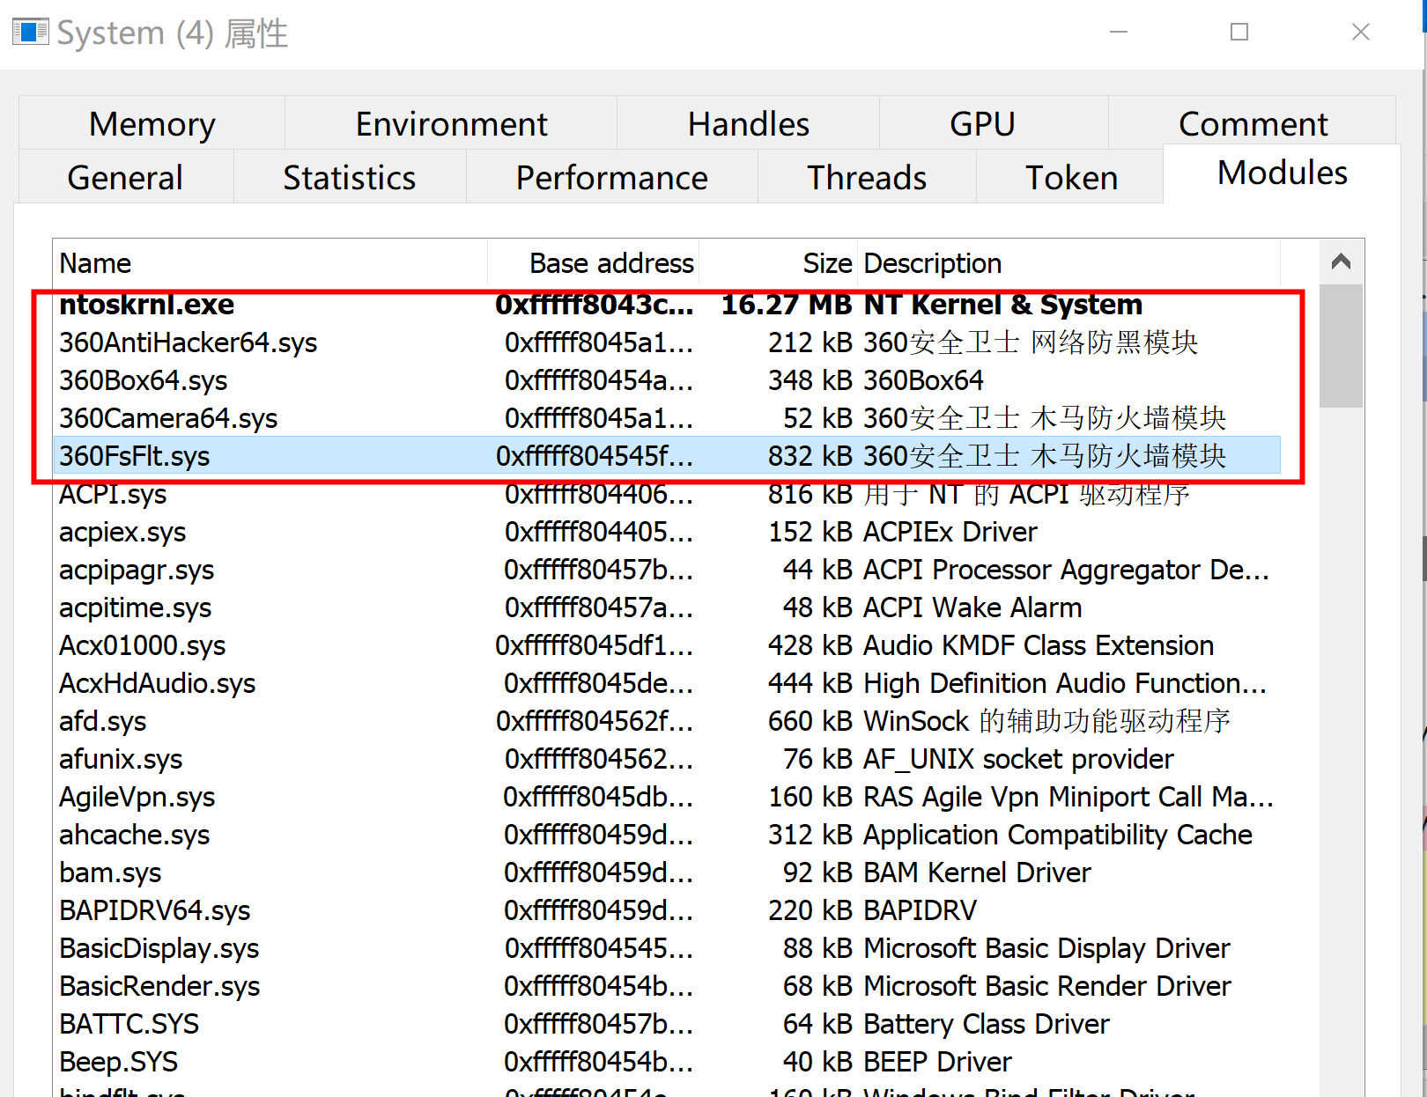Switch to the Threads tab
The height and width of the screenshot is (1097, 1427).
(x=867, y=177)
